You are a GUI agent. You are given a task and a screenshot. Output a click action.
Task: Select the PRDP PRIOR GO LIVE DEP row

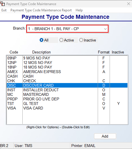[67, 99]
